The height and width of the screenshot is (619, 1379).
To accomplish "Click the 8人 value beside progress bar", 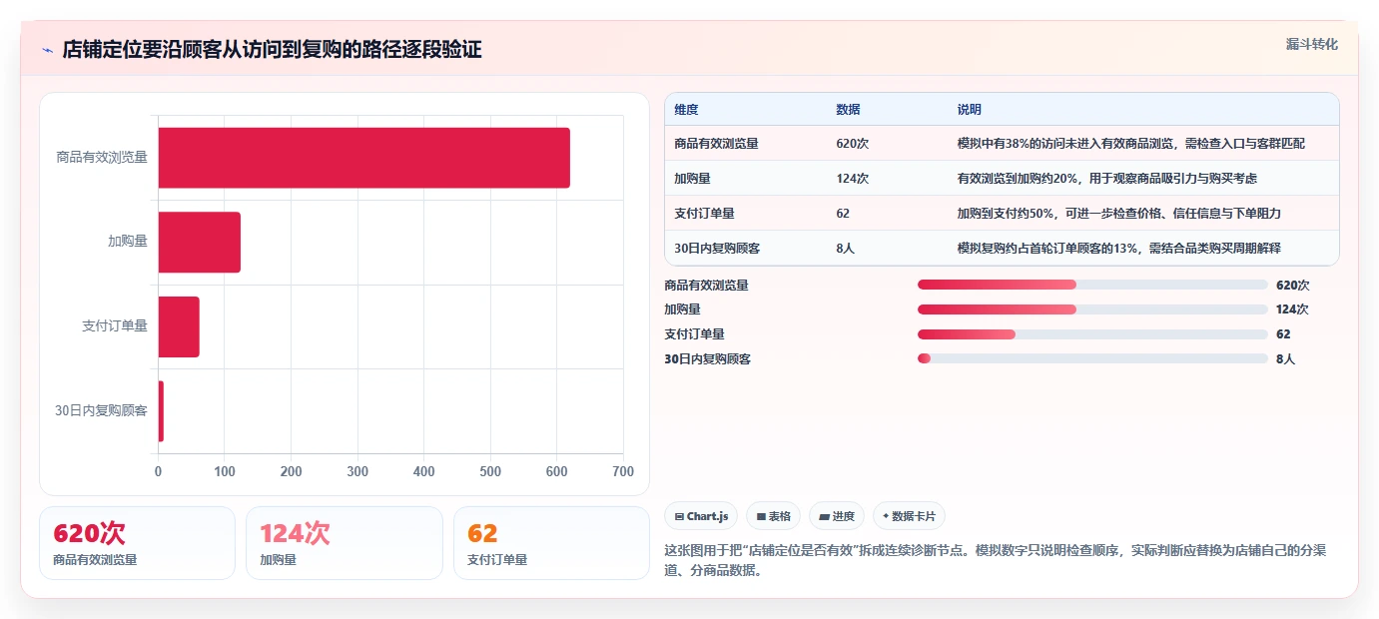I will click(1285, 358).
